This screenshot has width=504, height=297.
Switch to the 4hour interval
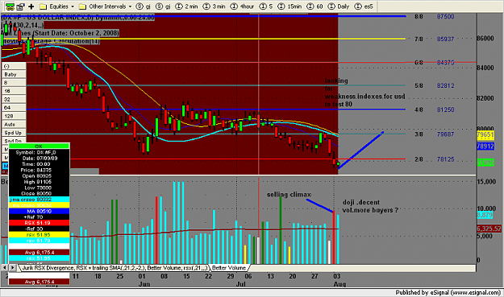(x=243, y=6)
